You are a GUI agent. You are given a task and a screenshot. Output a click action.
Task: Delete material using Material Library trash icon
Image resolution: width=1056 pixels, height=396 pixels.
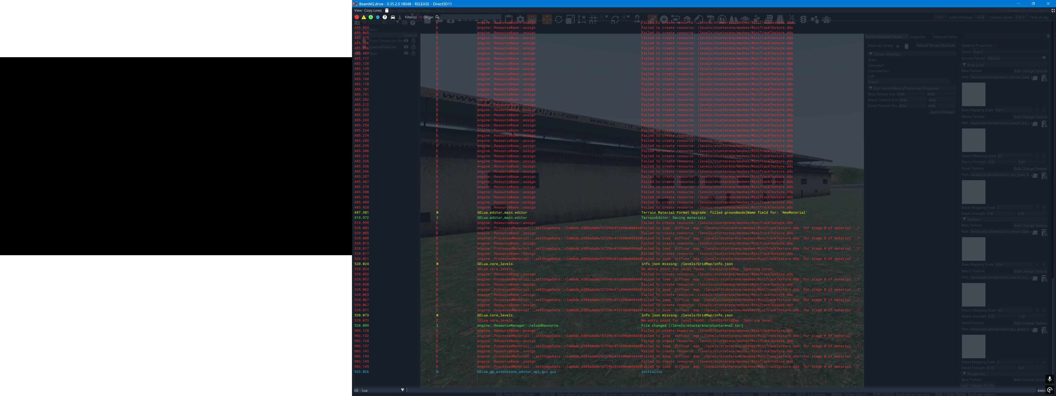(x=906, y=46)
